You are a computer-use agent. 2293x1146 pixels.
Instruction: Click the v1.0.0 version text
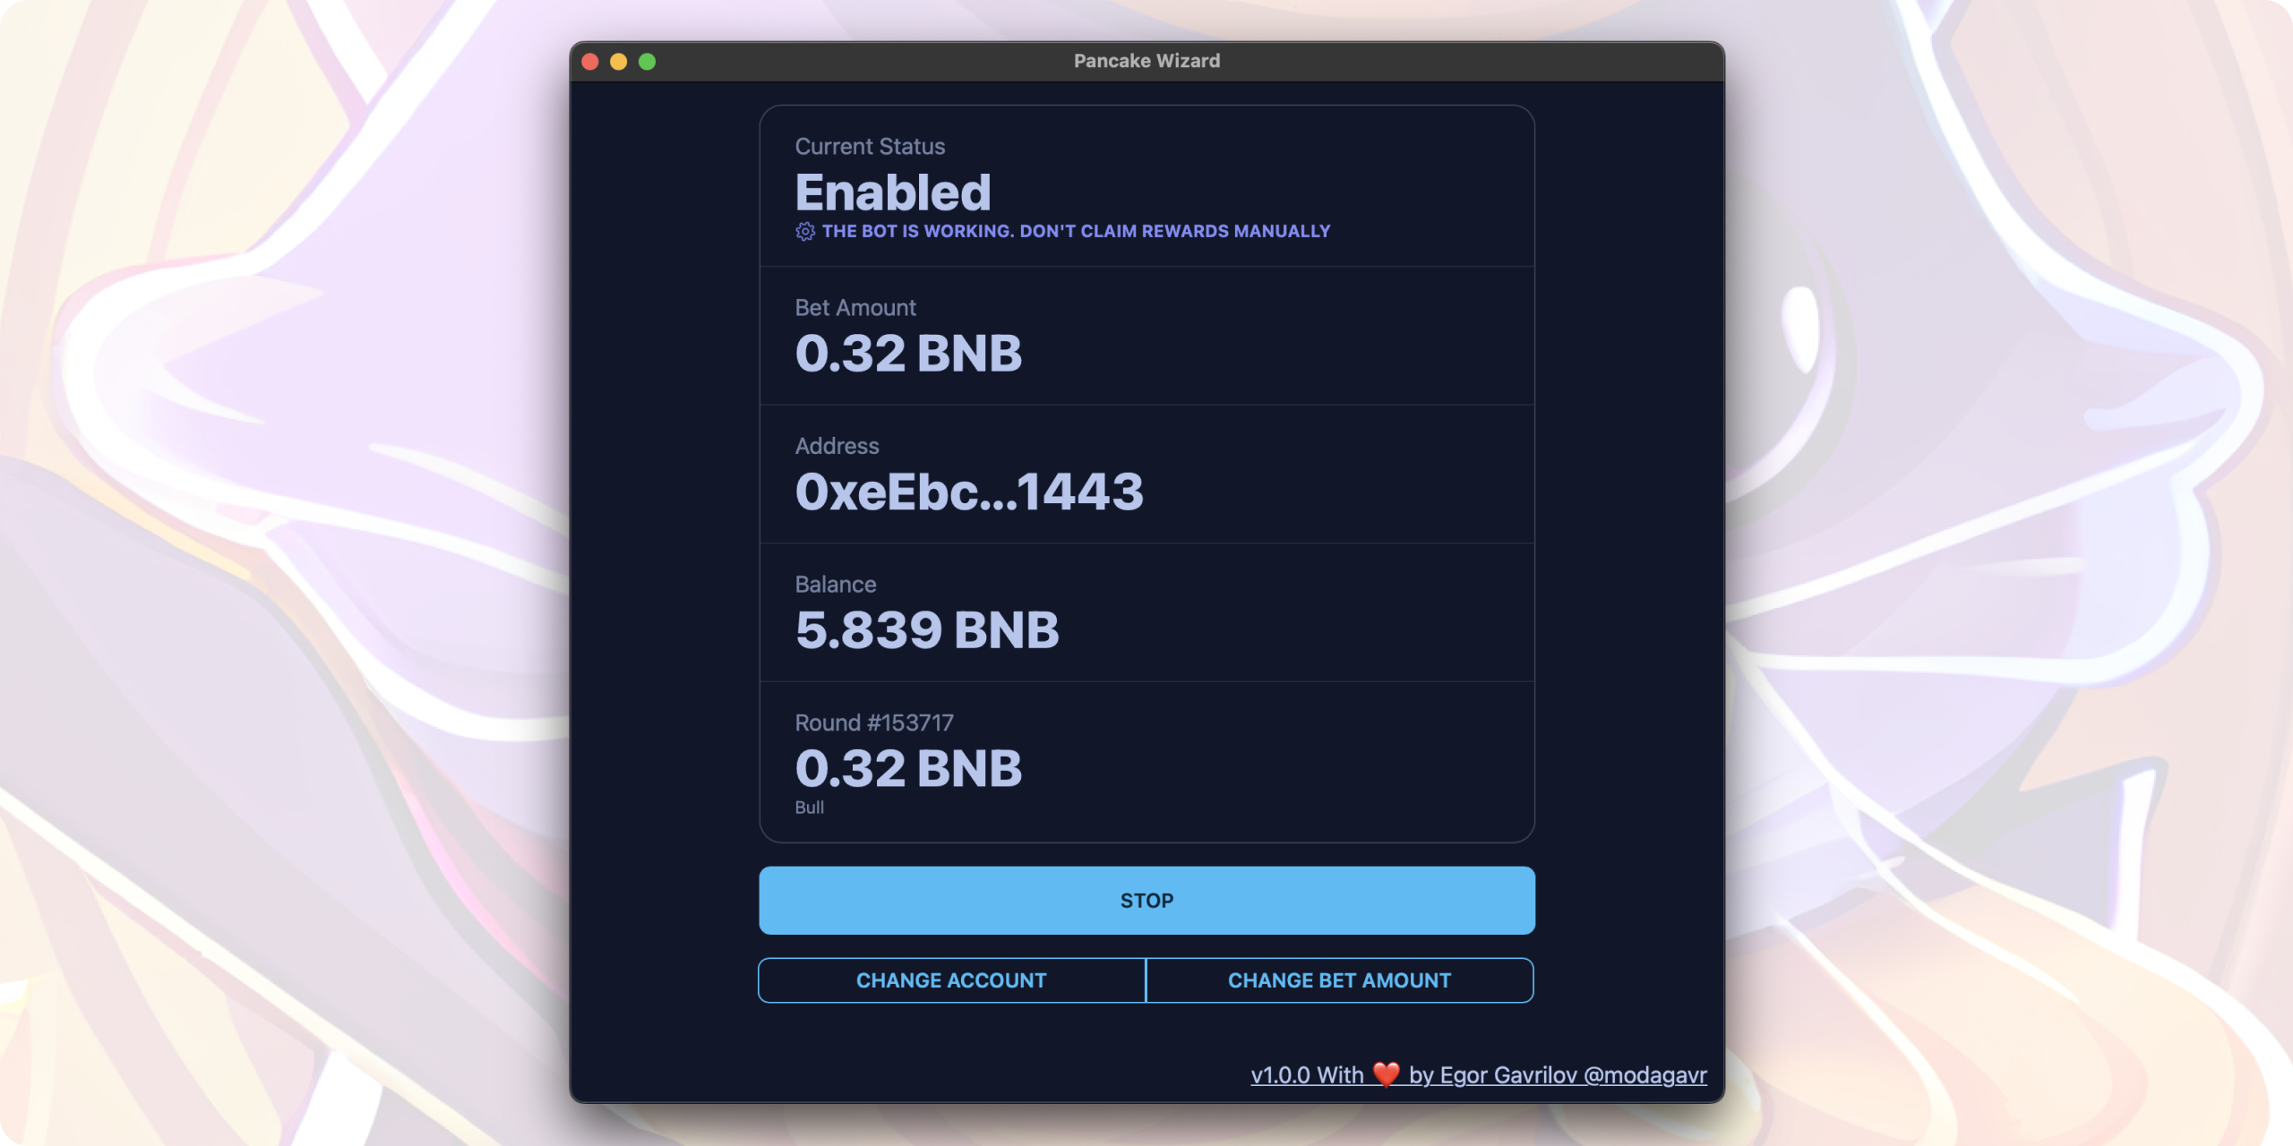[x=1281, y=1074]
